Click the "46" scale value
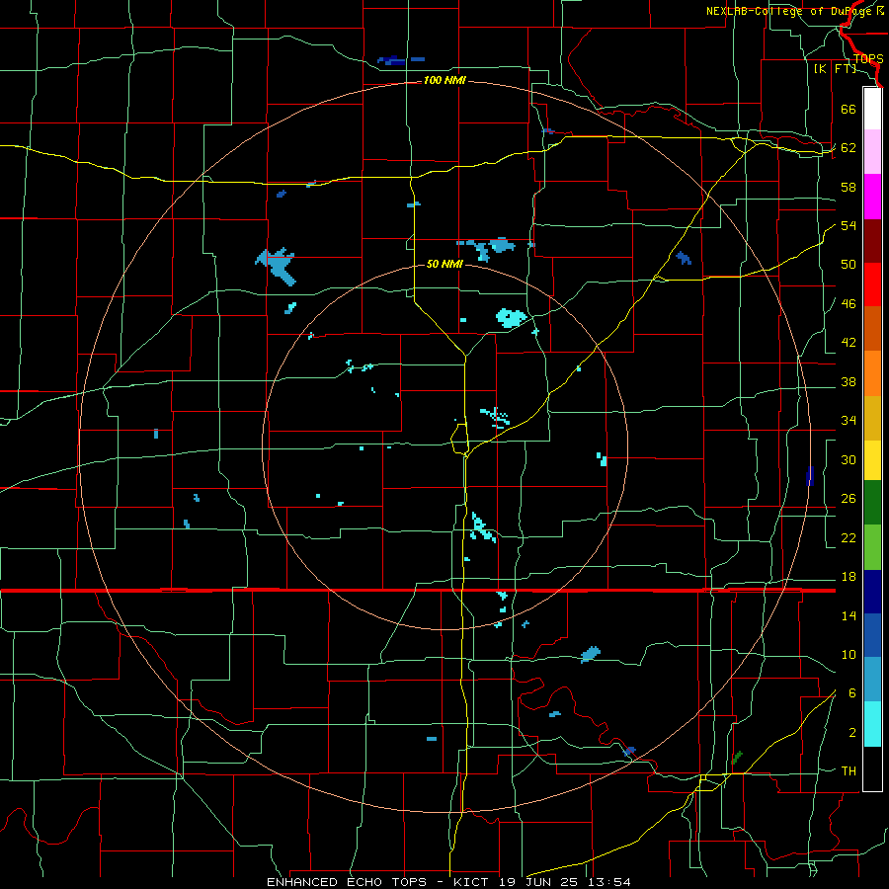Image resolution: width=889 pixels, height=889 pixels. point(849,304)
